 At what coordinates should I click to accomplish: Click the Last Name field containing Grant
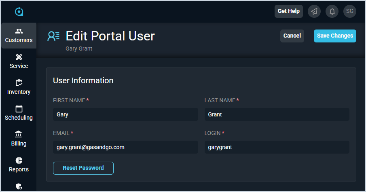tap(277, 114)
